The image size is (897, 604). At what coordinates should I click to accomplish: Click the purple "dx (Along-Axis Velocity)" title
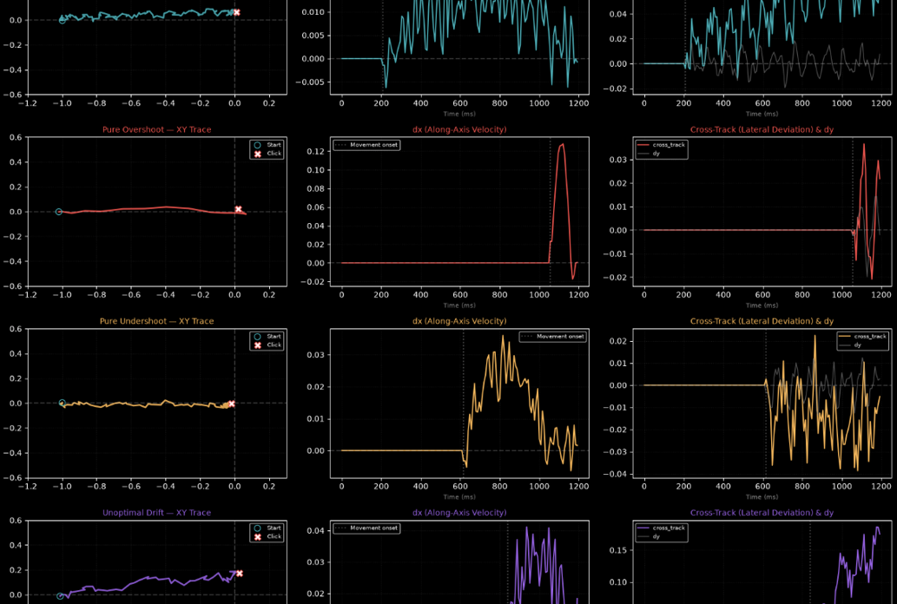[459, 513]
